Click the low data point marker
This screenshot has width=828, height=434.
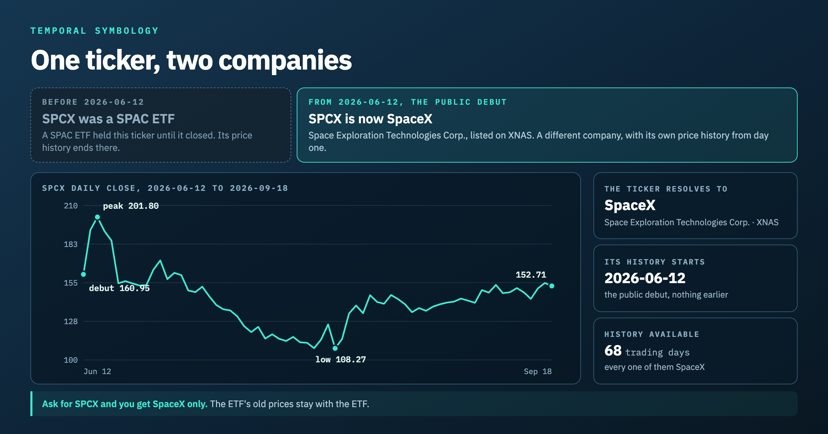[335, 348]
